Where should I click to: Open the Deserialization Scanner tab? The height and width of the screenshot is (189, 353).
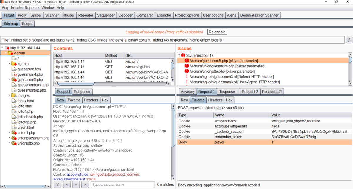click(x=259, y=15)
